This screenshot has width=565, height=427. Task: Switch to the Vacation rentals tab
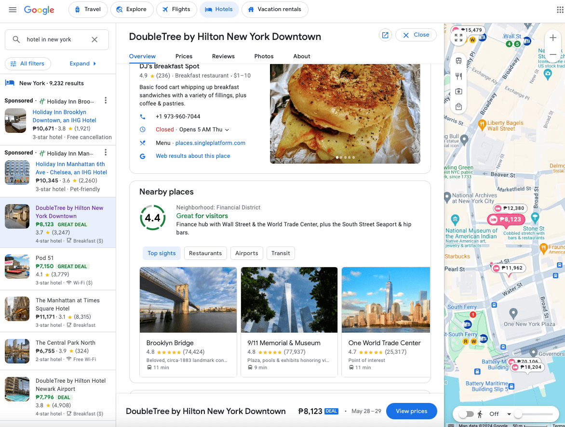click(x=275, y=9)
